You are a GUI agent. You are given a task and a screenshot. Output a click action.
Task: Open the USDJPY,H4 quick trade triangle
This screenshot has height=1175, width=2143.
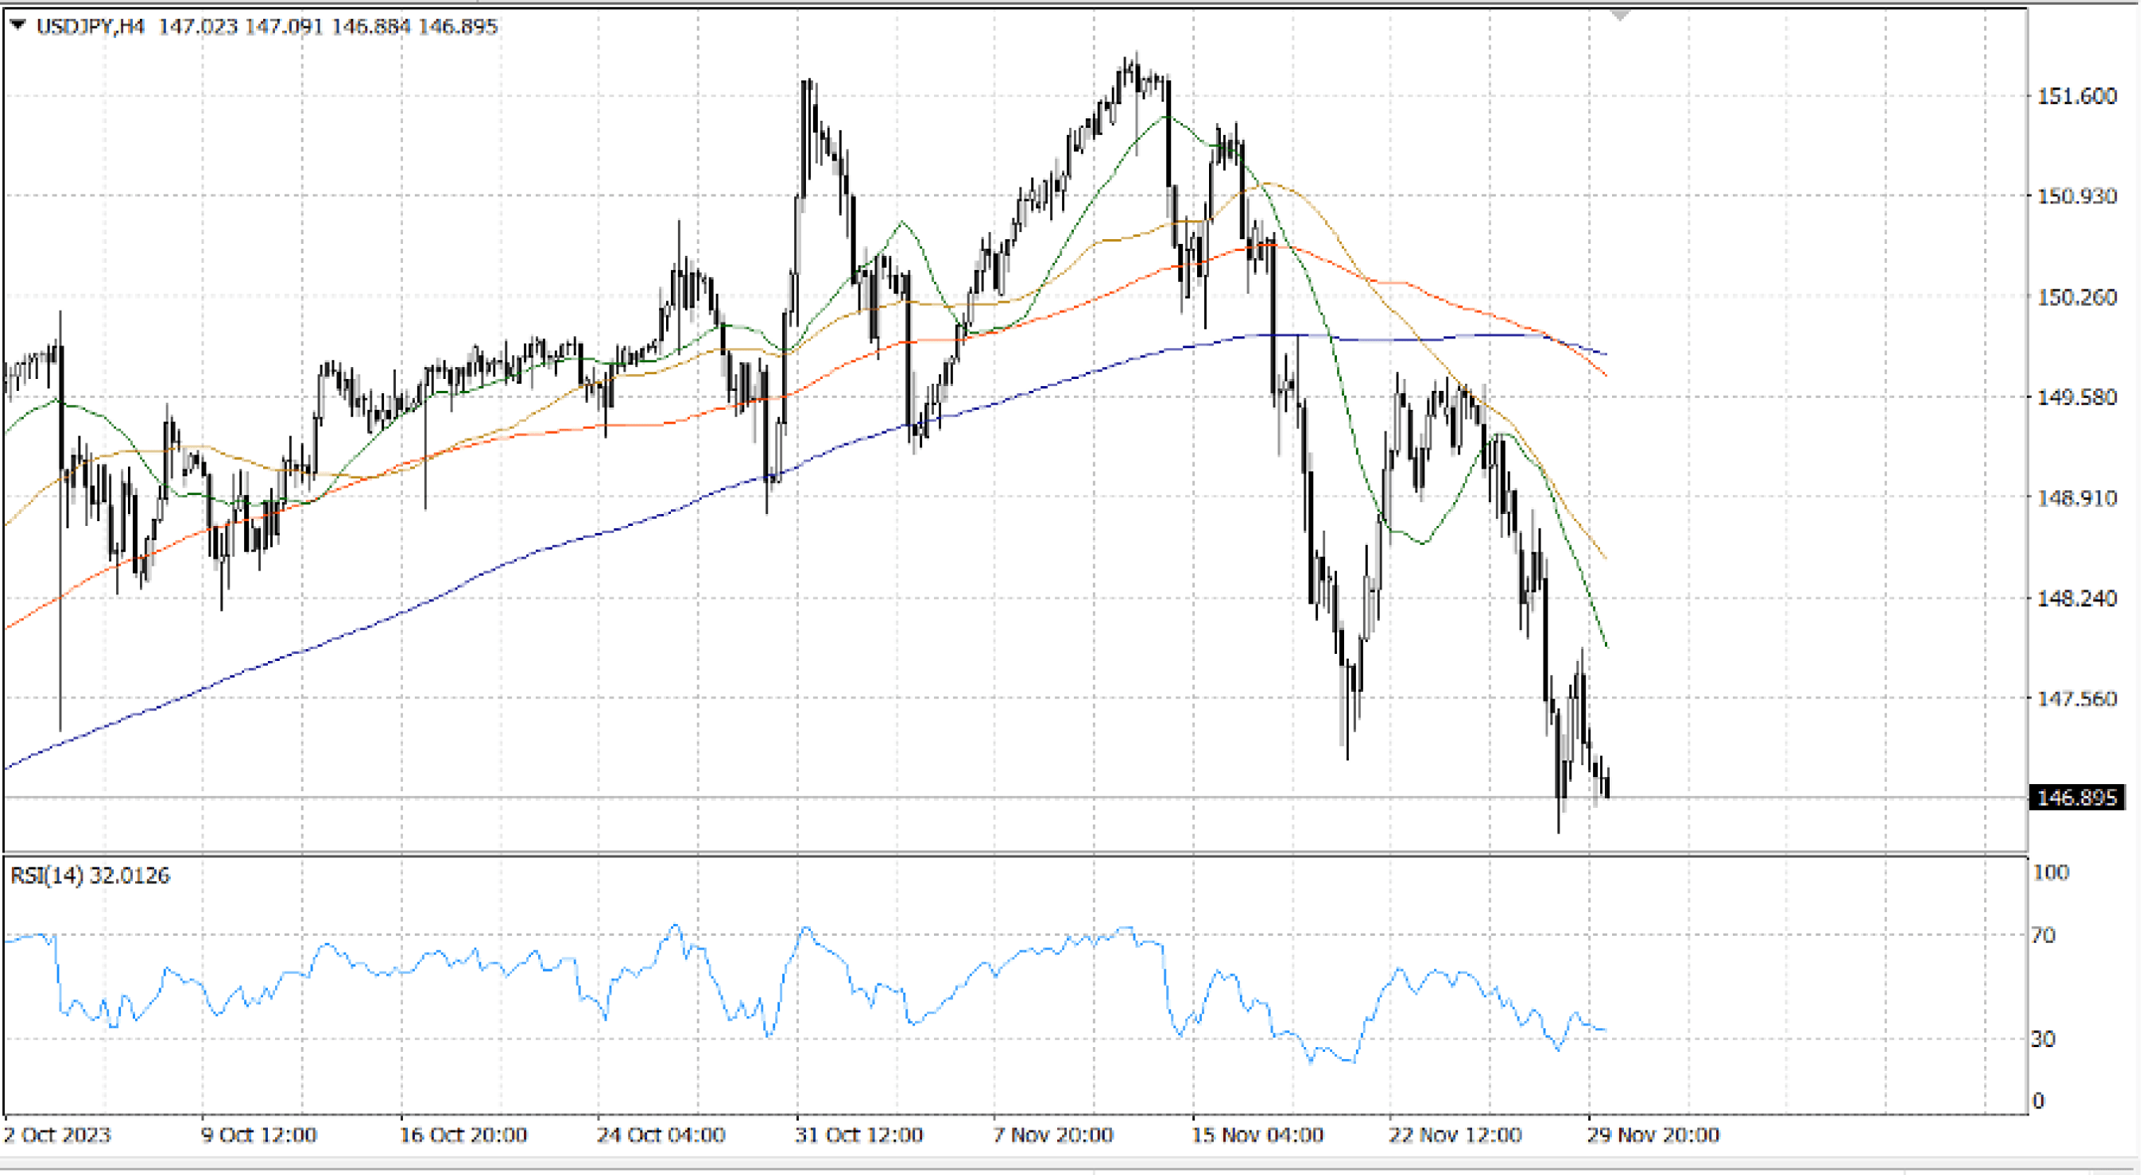tap(17, 25)
